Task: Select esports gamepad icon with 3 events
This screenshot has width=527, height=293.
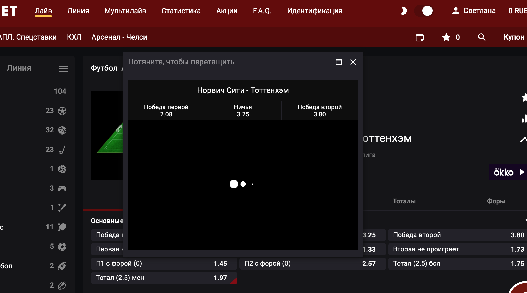Action: click(x=62, y=188)
